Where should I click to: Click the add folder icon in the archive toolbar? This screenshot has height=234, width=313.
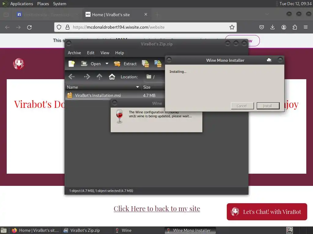click(x=158, y=64)
